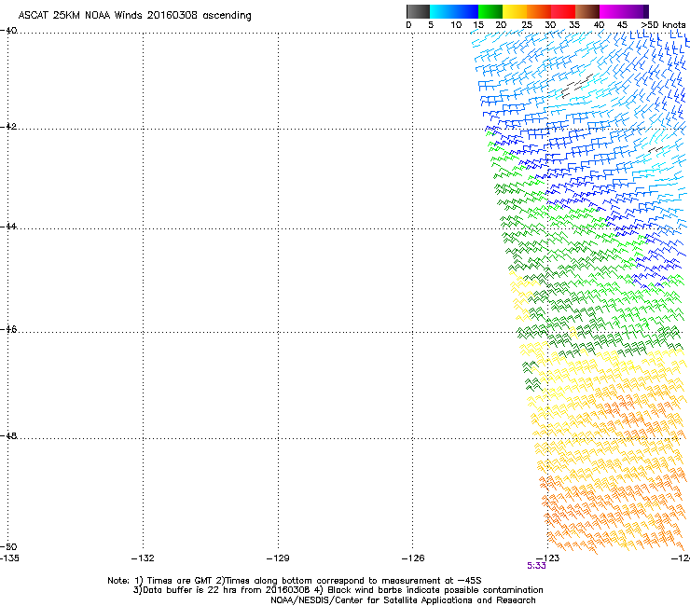Click the latitude label '-46'
The height and width of the screenshot is (606, 690).
pyautogui.click(x=8, y=329)
